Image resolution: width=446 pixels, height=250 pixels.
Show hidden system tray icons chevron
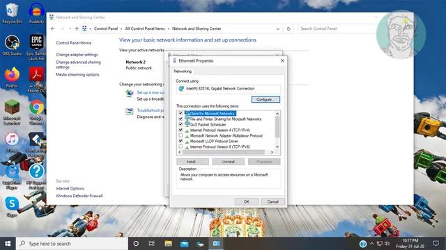coord(371,244)
